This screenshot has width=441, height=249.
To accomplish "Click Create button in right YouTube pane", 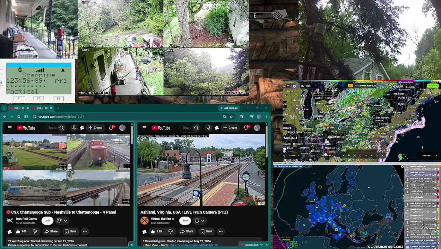I will [230, 128].
